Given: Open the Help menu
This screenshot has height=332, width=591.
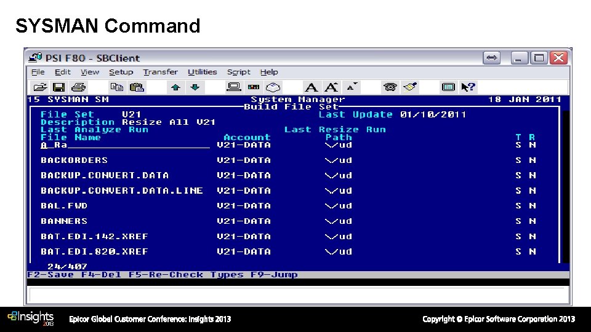Looking at the screenshot, I should [x=269, y=72].
